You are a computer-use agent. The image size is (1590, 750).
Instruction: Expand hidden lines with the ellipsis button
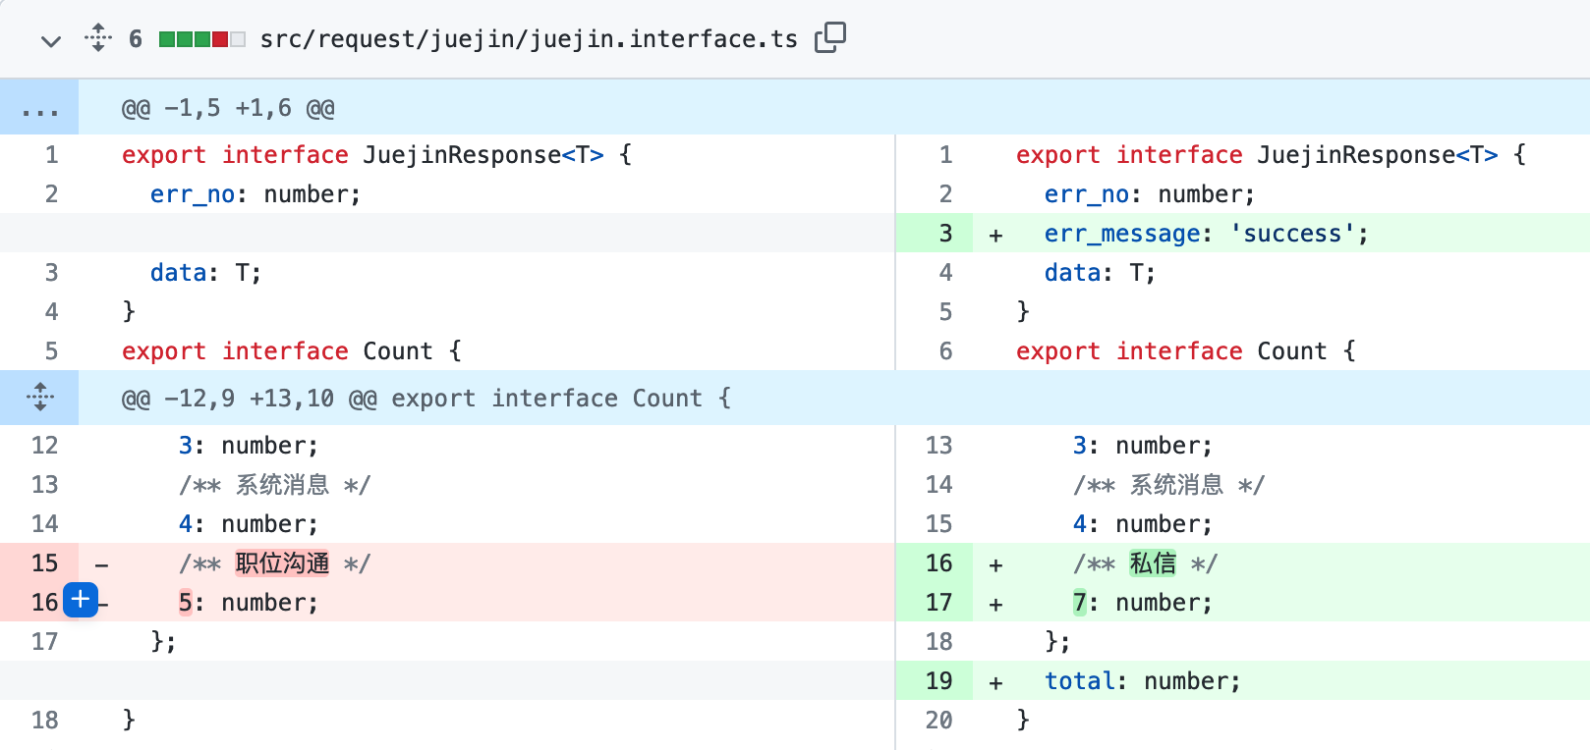click(x=39, y=107)
